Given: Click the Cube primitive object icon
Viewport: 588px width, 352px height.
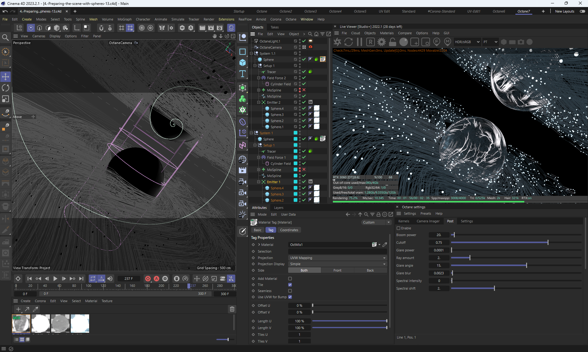Looking at the screenshot, I should tap(243, 63).
